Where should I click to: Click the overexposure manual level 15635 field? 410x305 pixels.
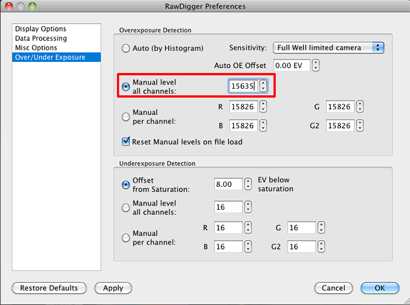[243, 86]
